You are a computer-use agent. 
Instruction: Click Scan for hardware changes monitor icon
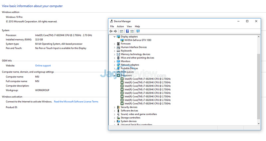click(138, 31)
